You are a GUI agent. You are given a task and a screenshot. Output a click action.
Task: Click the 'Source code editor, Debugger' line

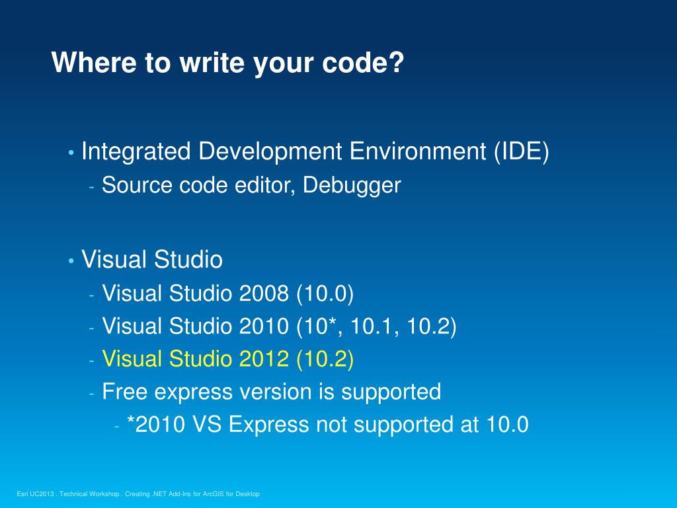pos(251,186)
